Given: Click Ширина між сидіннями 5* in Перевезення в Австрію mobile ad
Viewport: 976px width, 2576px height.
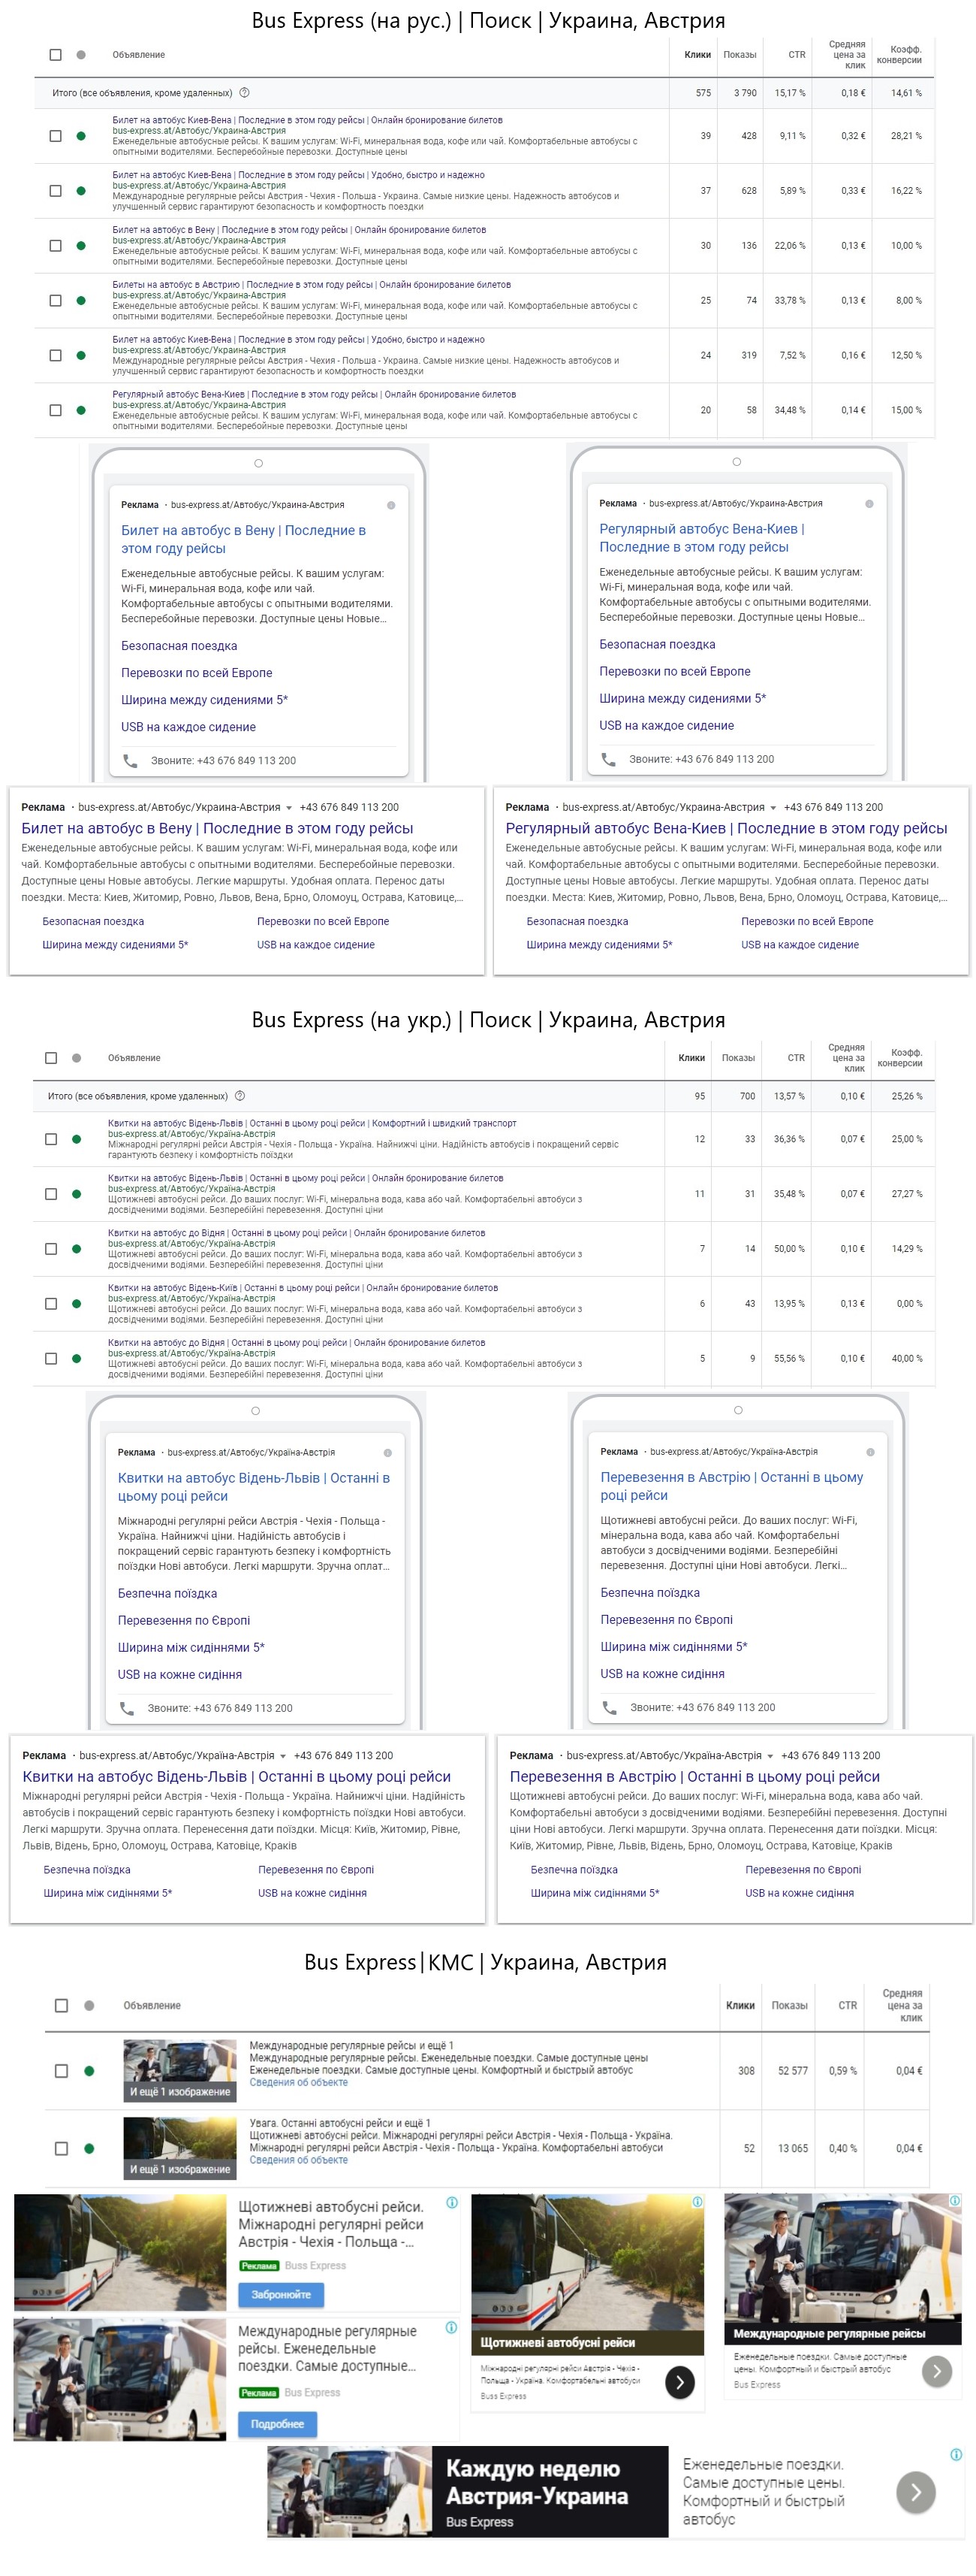Looking at the screenshot, I should pos(673,1647).
